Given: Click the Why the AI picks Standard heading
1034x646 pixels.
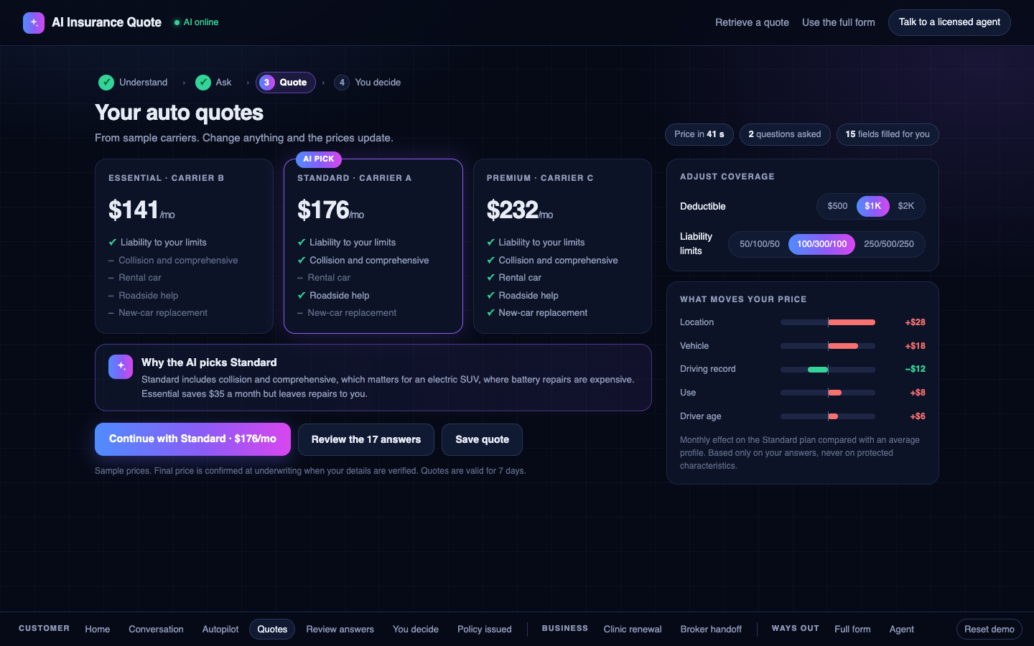Looking at the screenshot, I should tap(209, 362).
